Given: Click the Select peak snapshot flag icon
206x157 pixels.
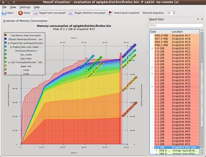Looking at the screenshot, I should click(x=111, y=13).
